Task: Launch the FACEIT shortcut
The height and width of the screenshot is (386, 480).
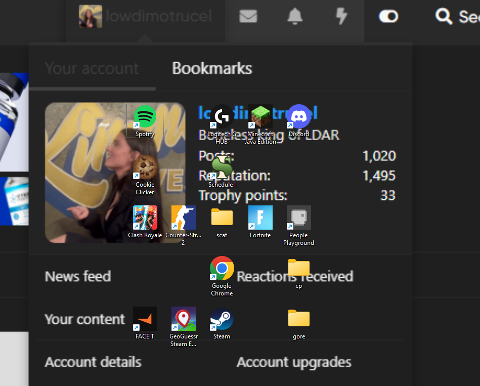Action: click(145, 323)
